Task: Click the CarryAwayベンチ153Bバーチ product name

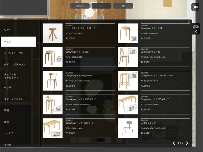Action: (x=80, y=123)
